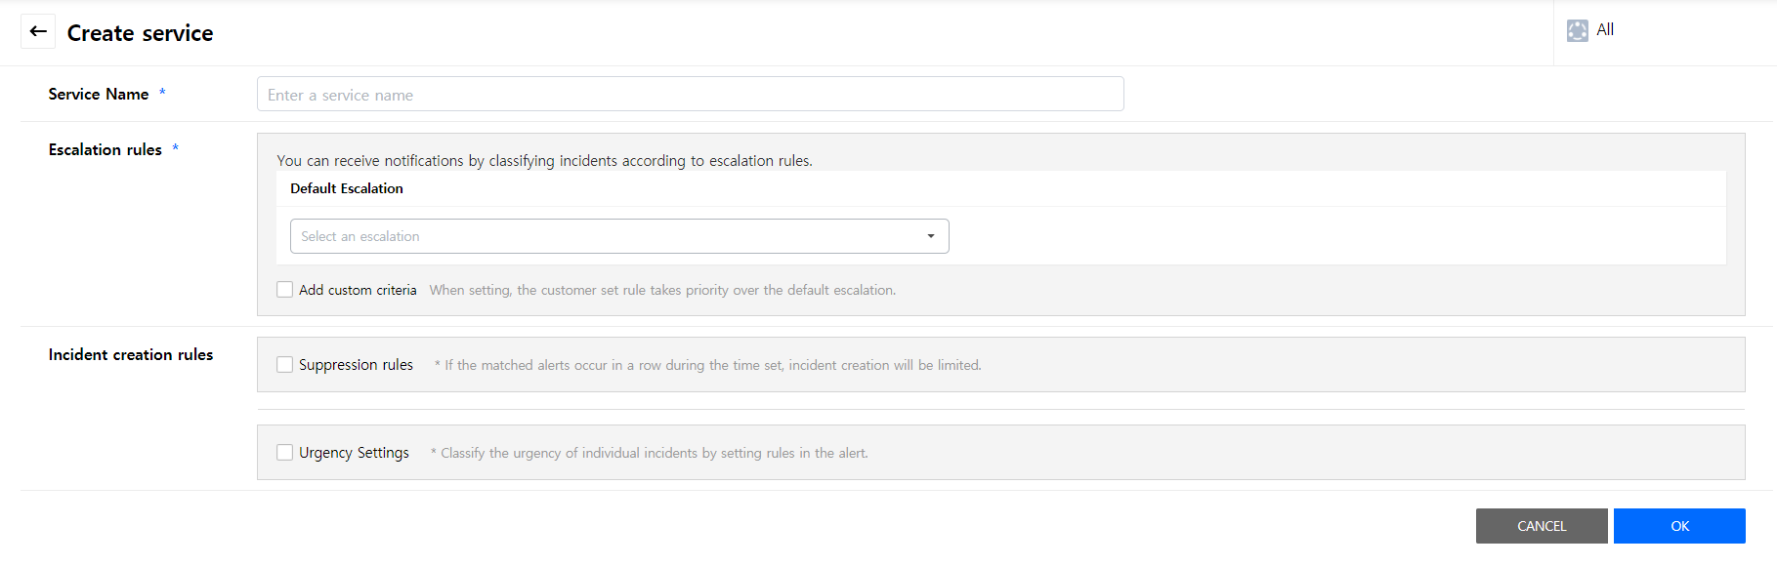Click the All filter label

(1605, 30)
